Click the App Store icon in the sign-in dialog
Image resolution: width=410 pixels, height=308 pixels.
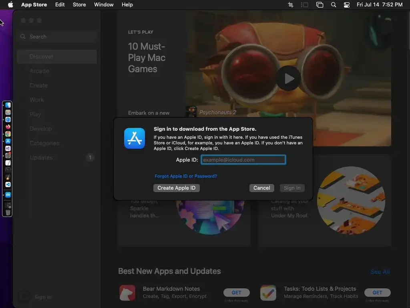coord(135,138)
